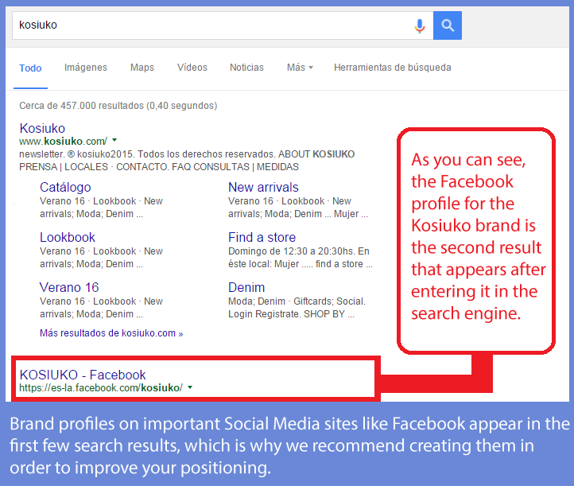This screenshot has height=486, width=574.
Task: Click the voice search microphone icon
Action: point(420,25)
